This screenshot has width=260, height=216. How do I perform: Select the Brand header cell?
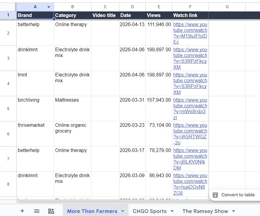(x=35, y=15)
